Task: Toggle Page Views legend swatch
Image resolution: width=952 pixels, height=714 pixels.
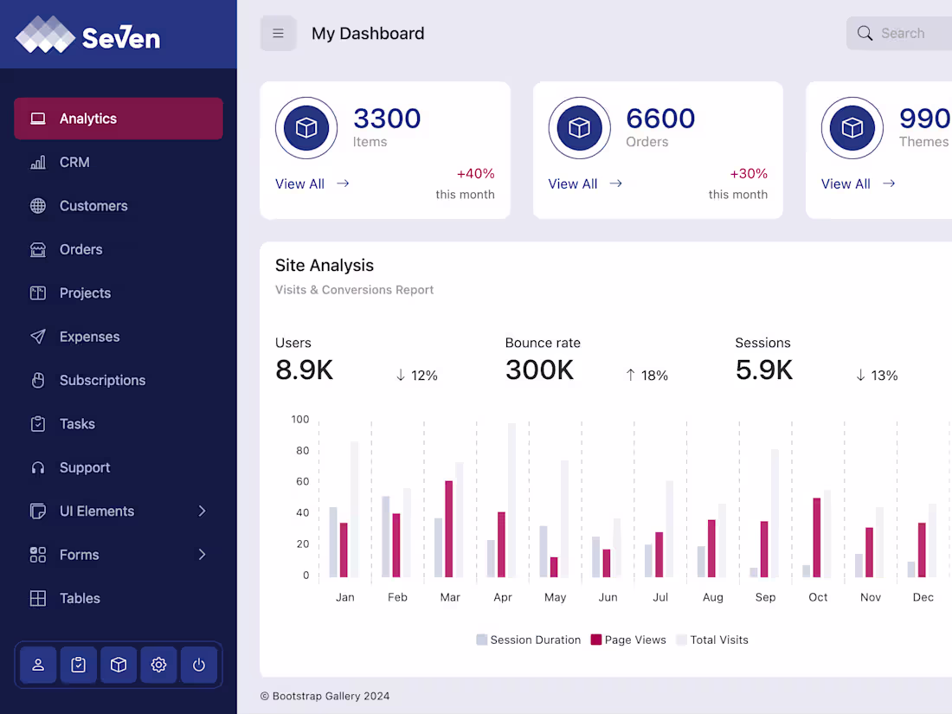Action: (x=596, y=640)
